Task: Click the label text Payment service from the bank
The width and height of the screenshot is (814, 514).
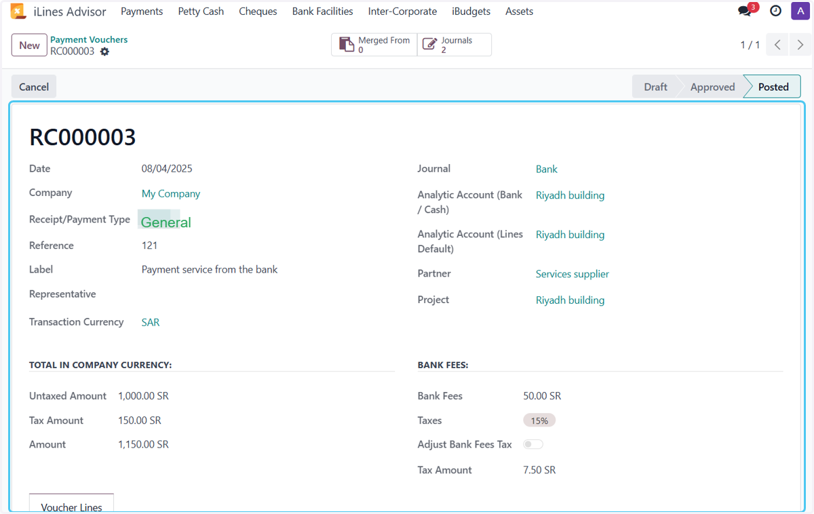Action: [210, 270]
